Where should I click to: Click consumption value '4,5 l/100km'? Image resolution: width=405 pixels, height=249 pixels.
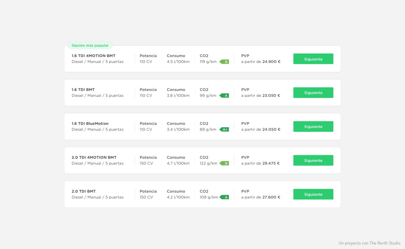click(x=178, y=62)
